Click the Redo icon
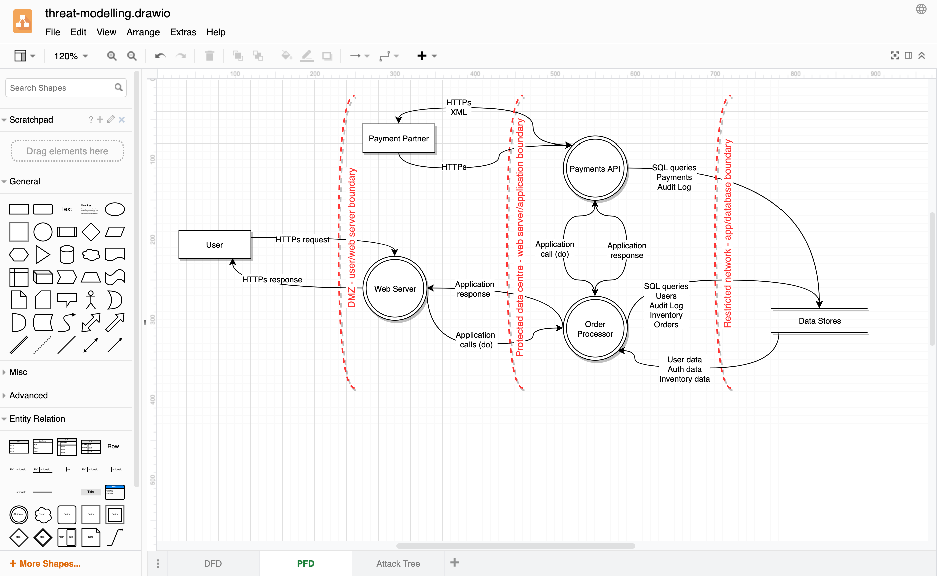The width and height of the screenshot is (937, 576). [181, 56]
